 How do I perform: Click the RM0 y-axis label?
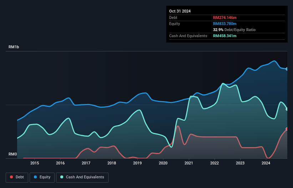(x=12, y=154)
